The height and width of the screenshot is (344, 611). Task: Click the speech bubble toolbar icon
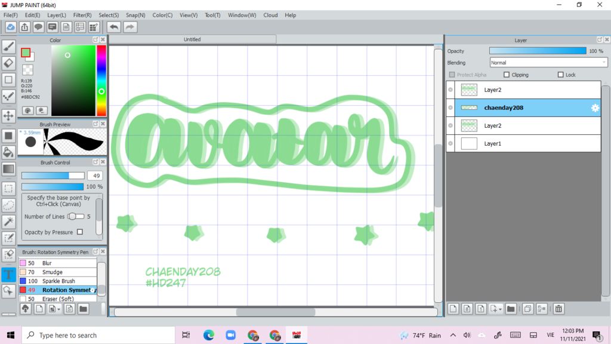pos(38,27)
